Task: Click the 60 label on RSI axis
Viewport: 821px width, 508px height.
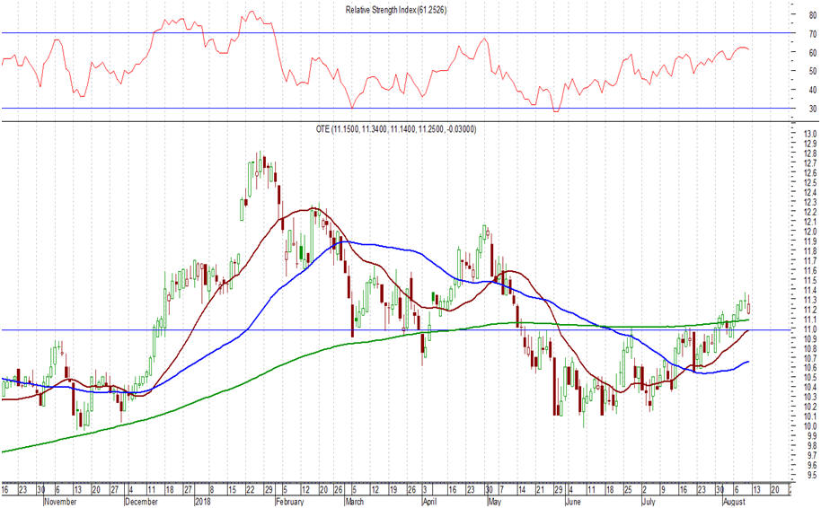Action: [x=813, y=52]
